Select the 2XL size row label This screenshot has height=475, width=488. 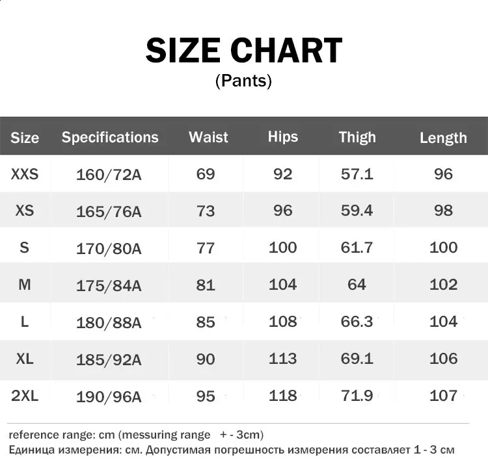[25, 395]
